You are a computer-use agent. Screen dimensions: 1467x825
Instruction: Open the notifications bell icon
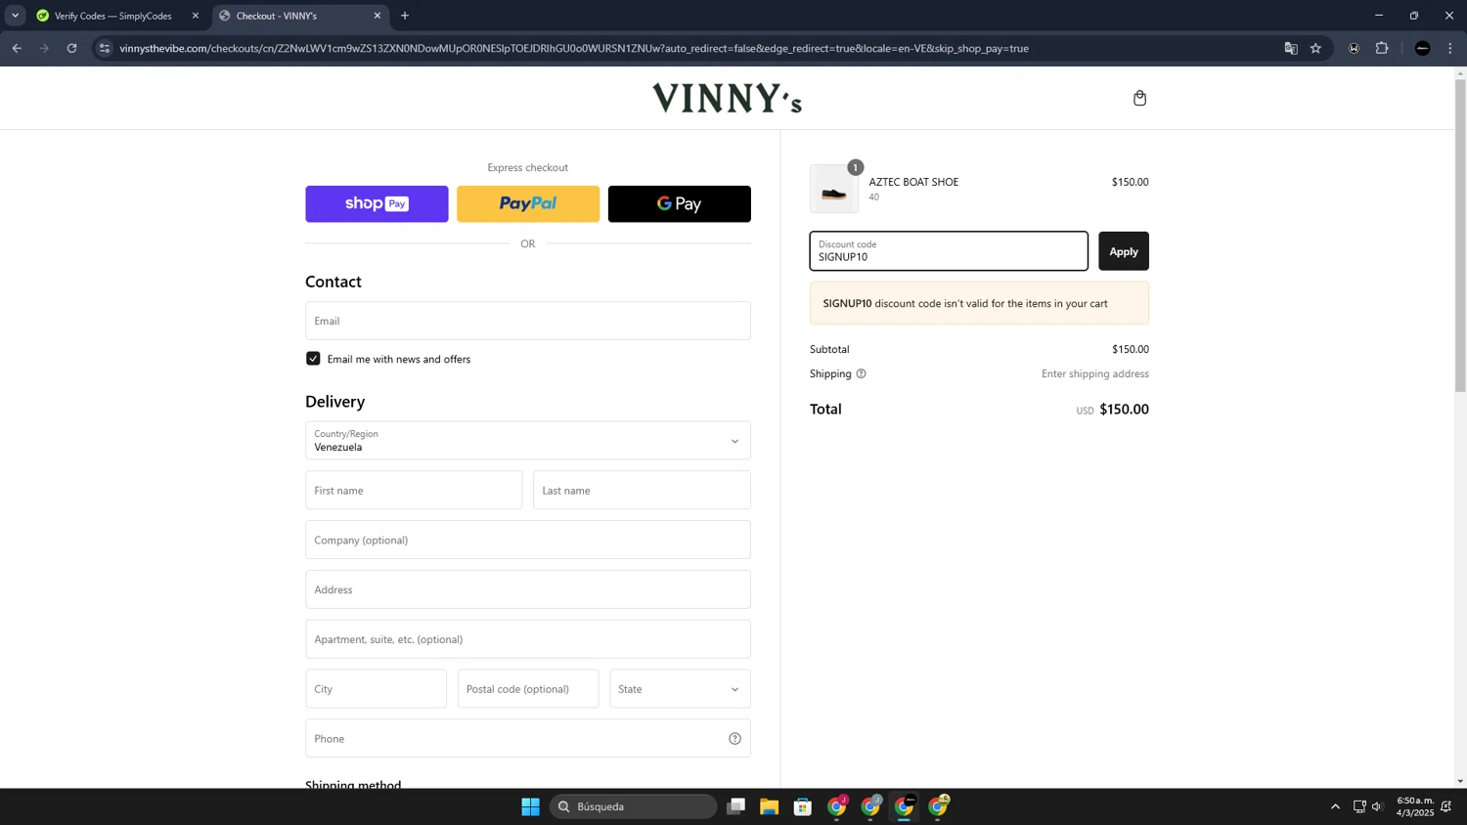[x=1446, y=806]
